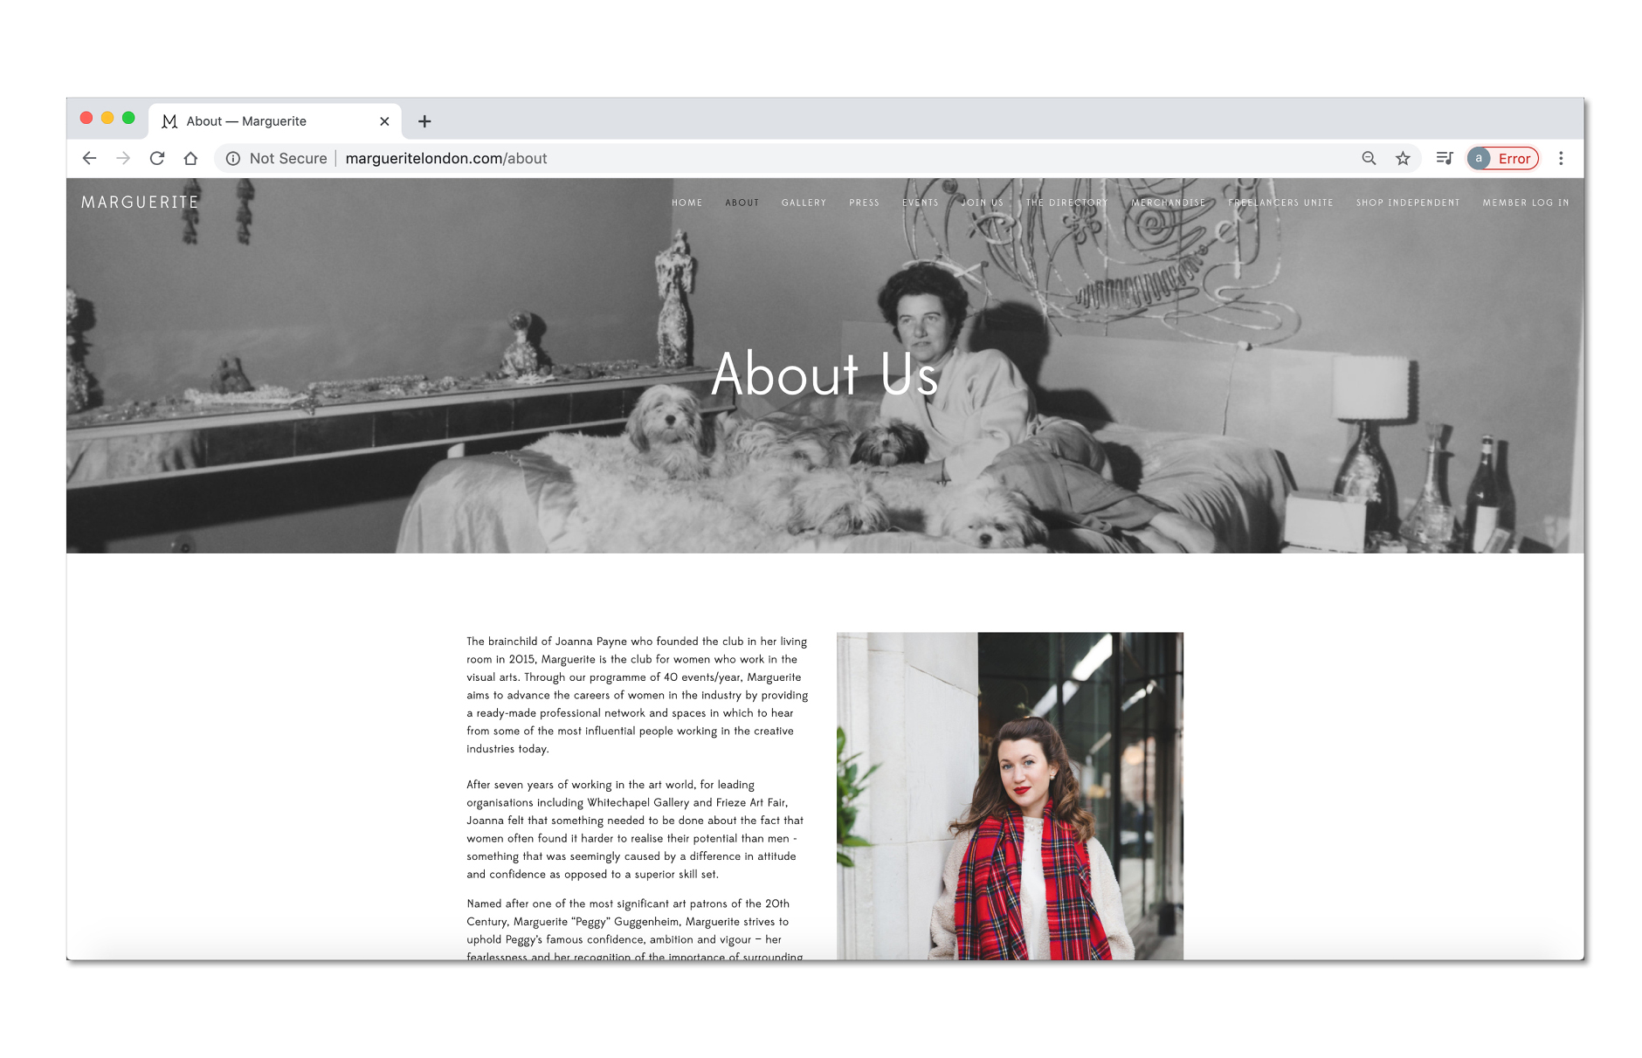The width and height of the screenshot is (1642, 1058).
Task: Open the Freelancers Unite page
Action: coord(1280,203)
